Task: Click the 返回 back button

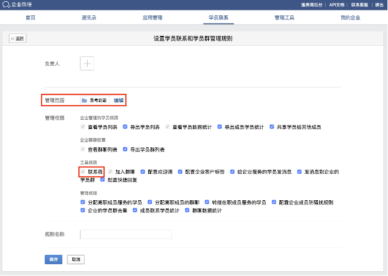Action: coord(18,39)
